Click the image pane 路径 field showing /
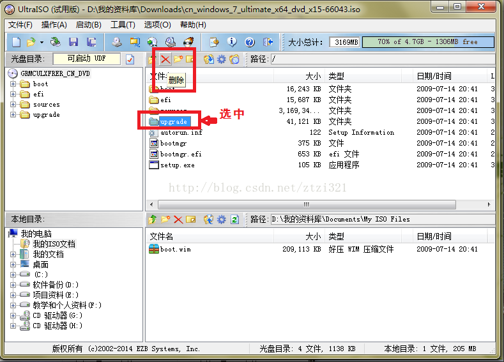The height and width of the screenshot is (362, 504). tap(383, 59)
